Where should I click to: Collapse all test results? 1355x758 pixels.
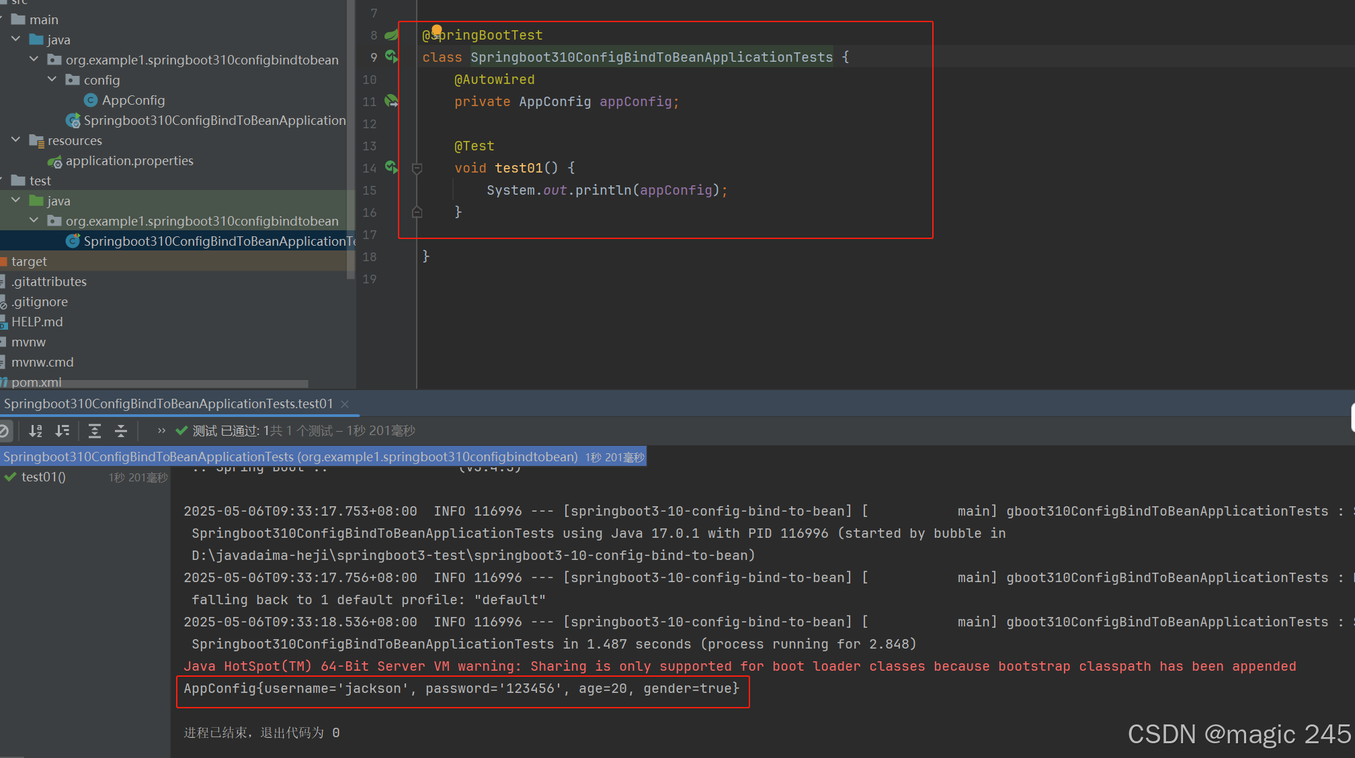(x=121, y=431)
